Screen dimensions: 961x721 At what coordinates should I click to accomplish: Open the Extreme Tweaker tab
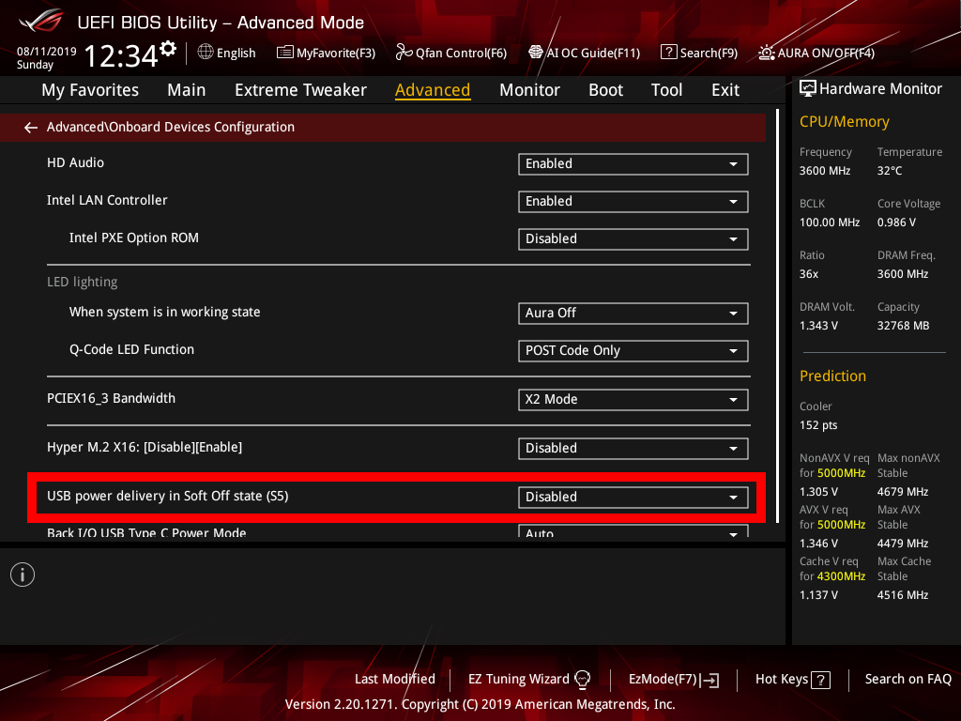[x=300, y=90]
